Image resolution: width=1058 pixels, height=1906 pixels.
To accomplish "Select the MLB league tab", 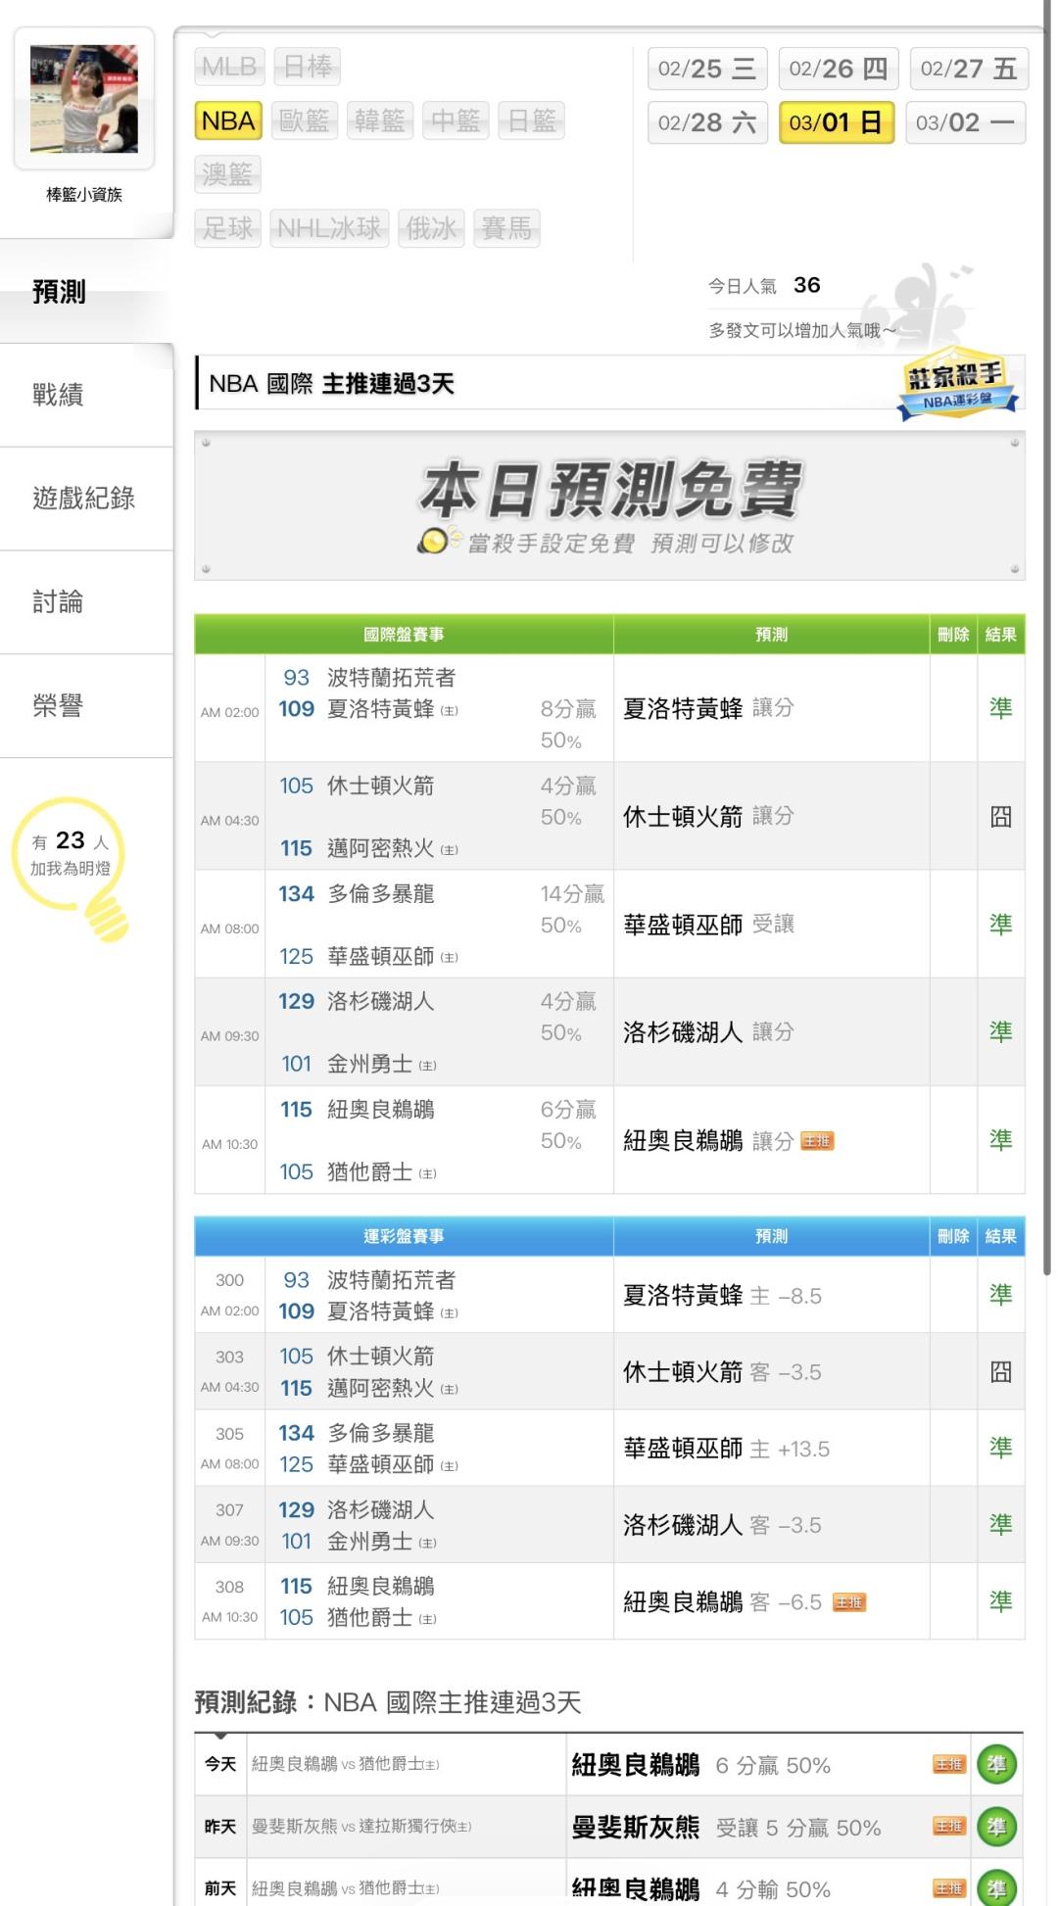I will tap(229, 67).
